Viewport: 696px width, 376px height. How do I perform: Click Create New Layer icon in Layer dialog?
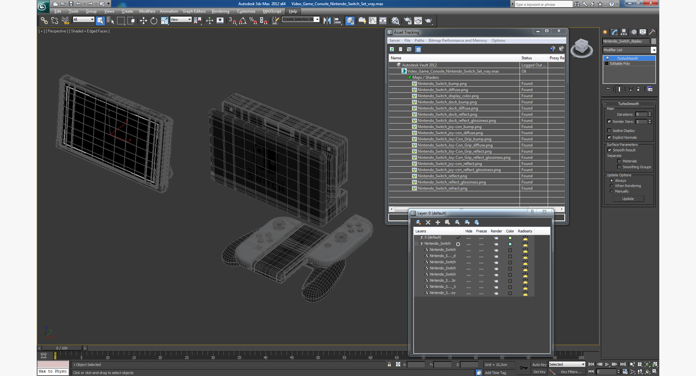tap(419, 222)
